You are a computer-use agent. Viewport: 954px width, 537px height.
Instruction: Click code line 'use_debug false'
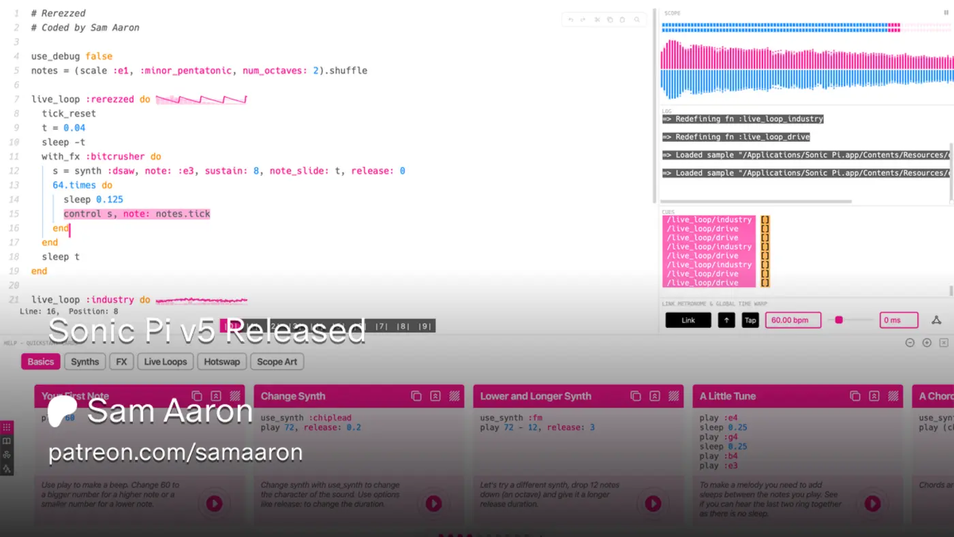[x=72, y=57]
